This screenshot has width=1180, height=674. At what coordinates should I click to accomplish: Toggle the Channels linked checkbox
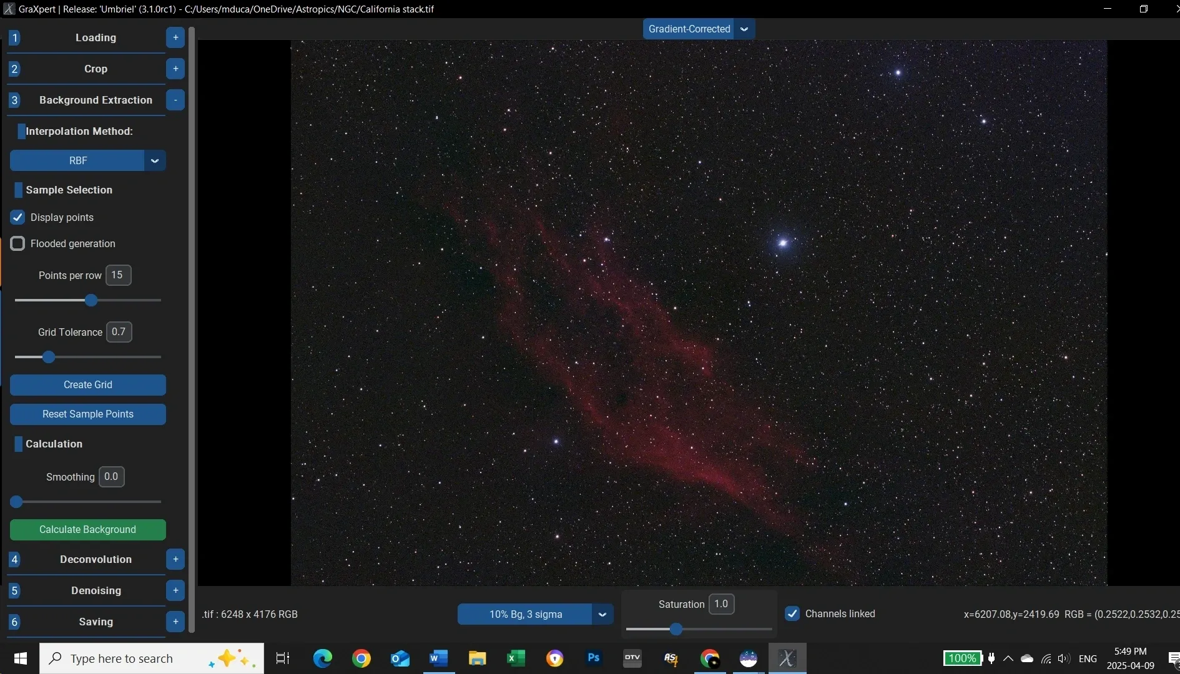pos(792,613)
